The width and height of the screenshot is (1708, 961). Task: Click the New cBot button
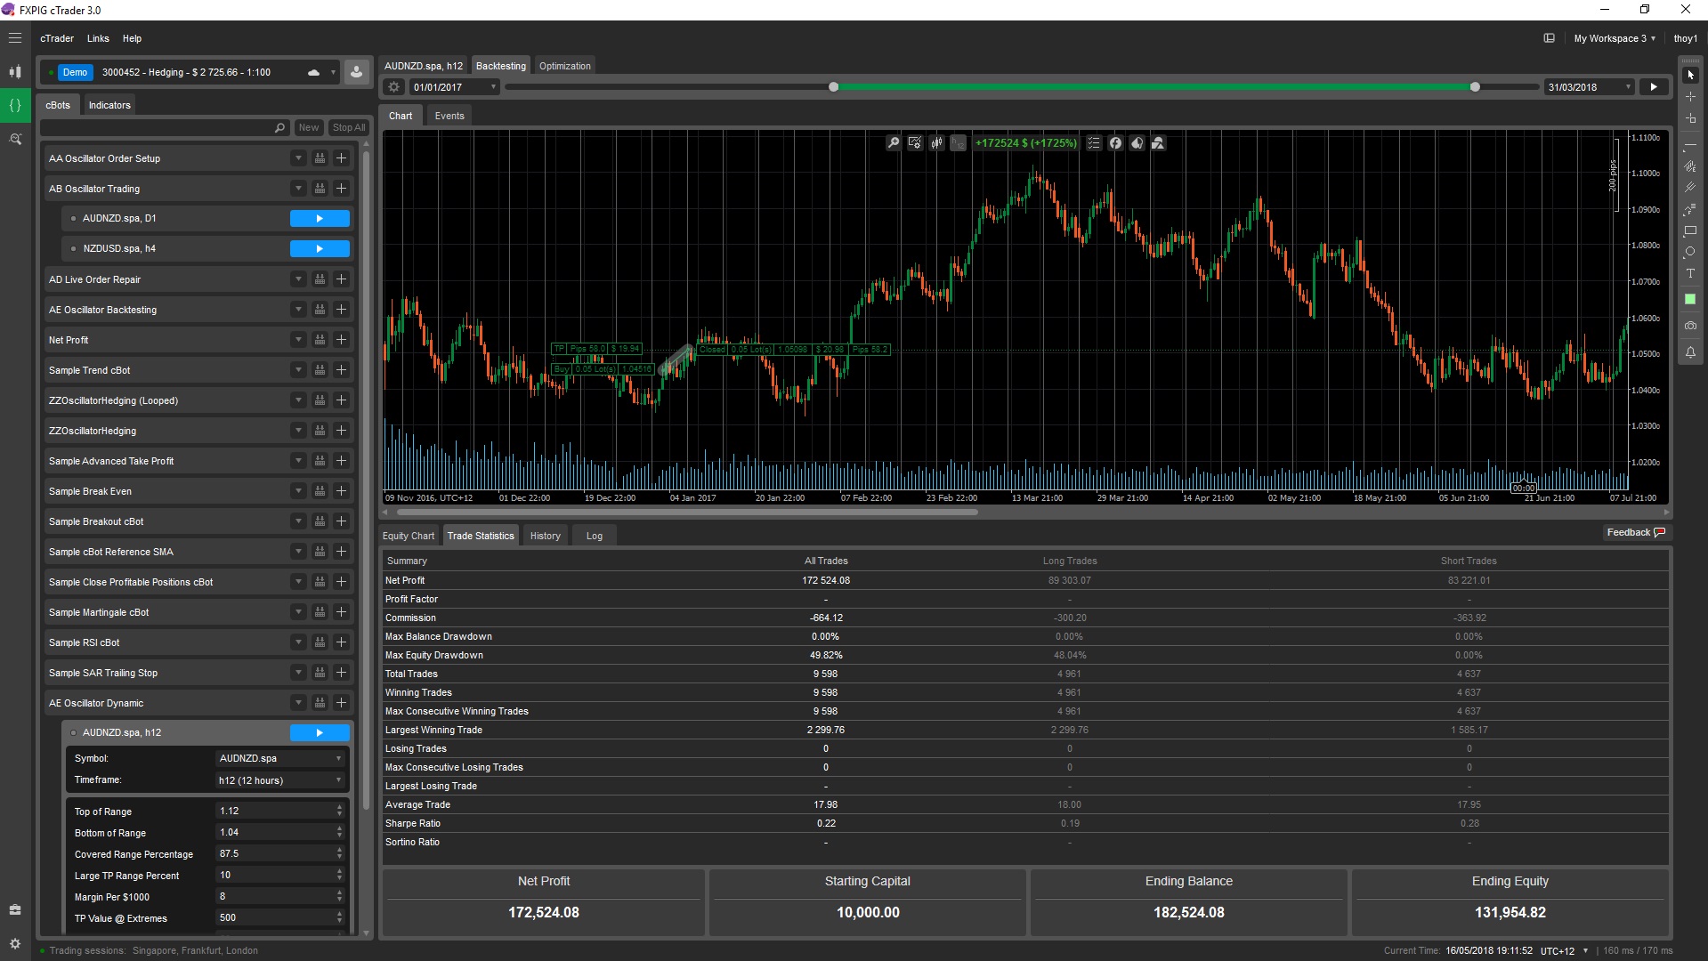(x=309, y=128)
